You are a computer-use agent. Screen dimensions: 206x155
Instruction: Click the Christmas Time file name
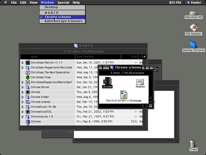coord(41,77)
